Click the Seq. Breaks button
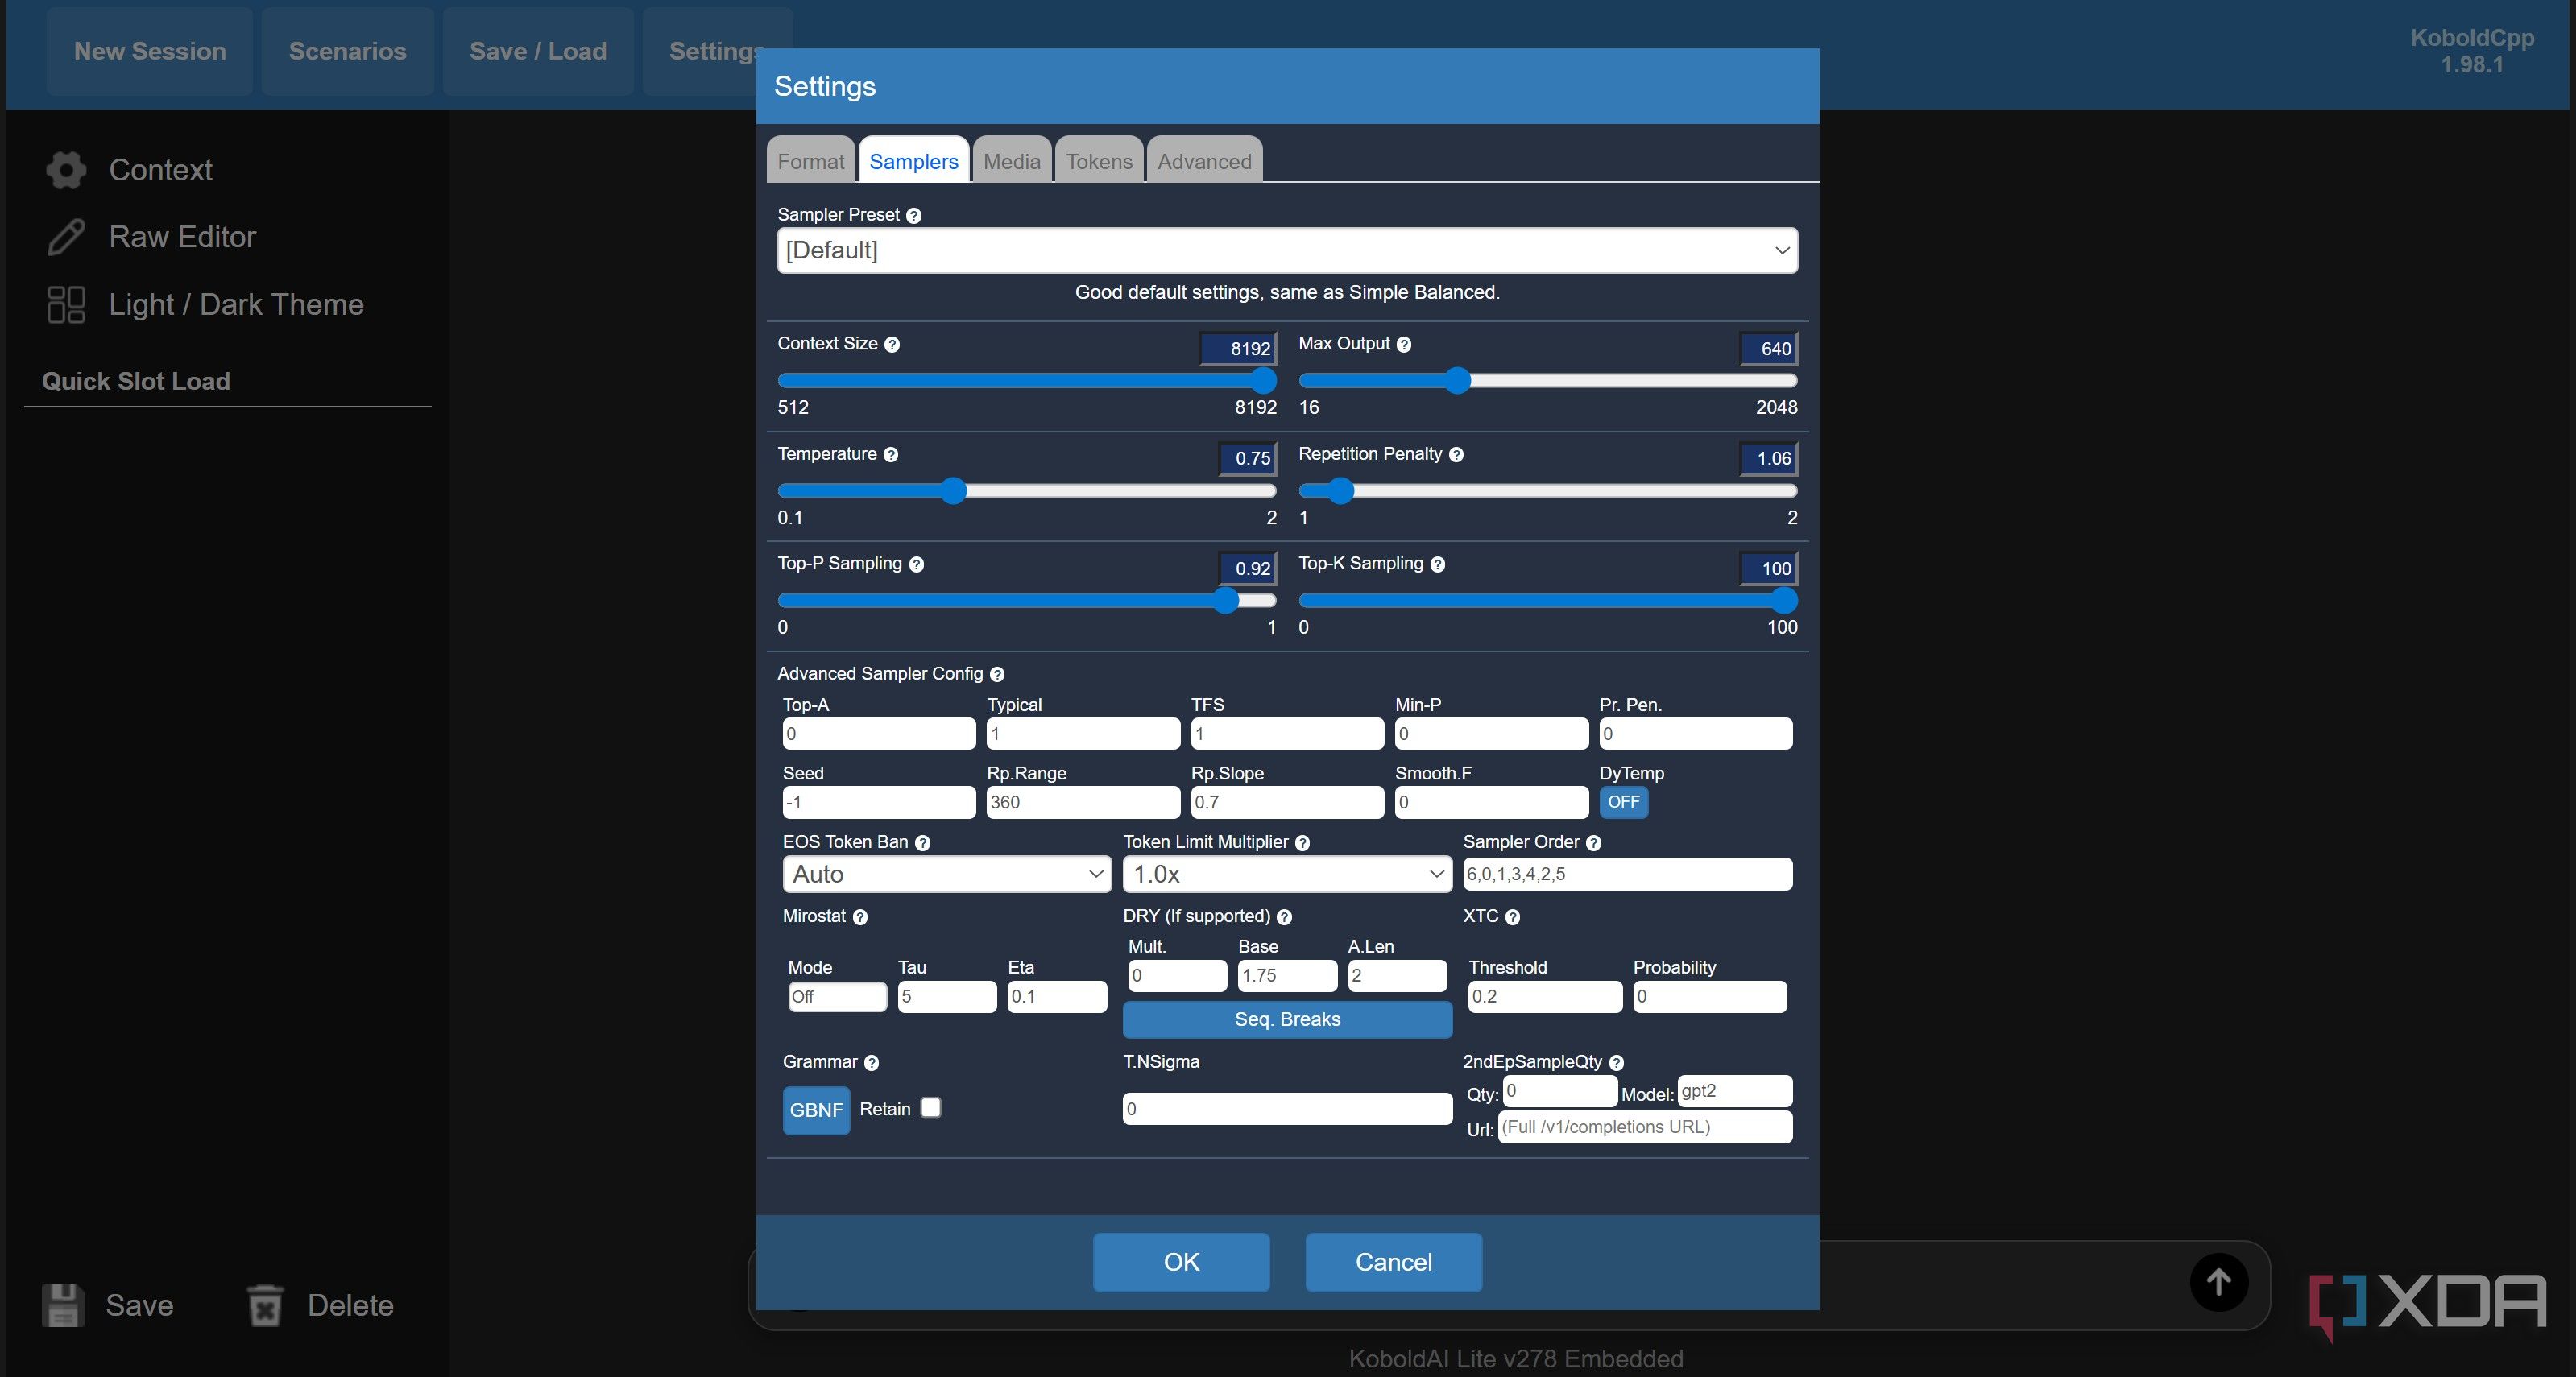 point(1287,1019)
